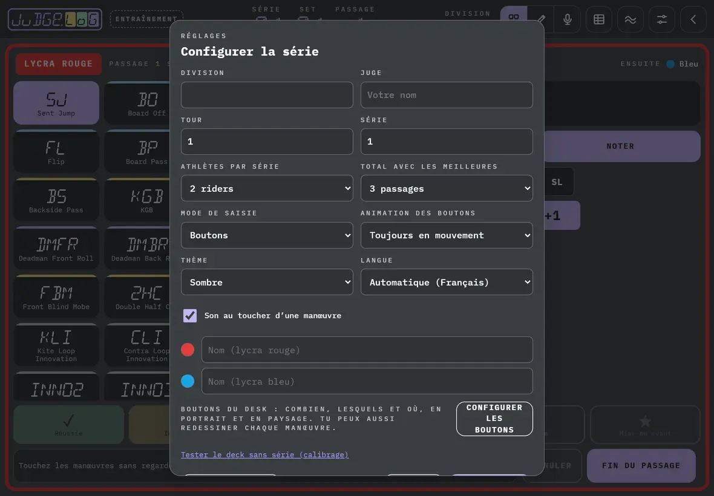Click the wave conditions icon
714x496 pixels.
click(x=630, y=19)
